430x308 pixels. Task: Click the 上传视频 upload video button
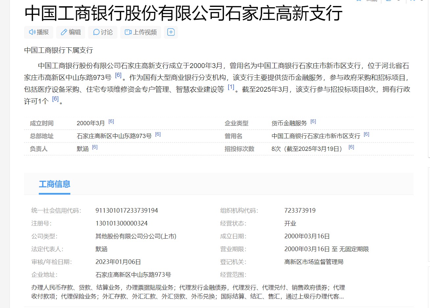pyautogui.click(x=141, y=32)
